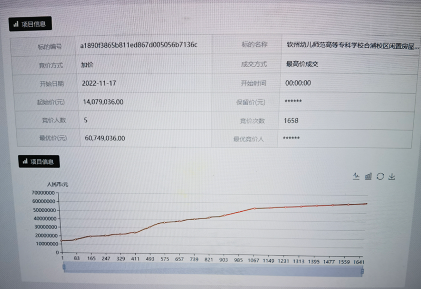Click the start date 2022-11-17
The width and height of the screenshot is (421, 289).
click(x=99, y=84)
